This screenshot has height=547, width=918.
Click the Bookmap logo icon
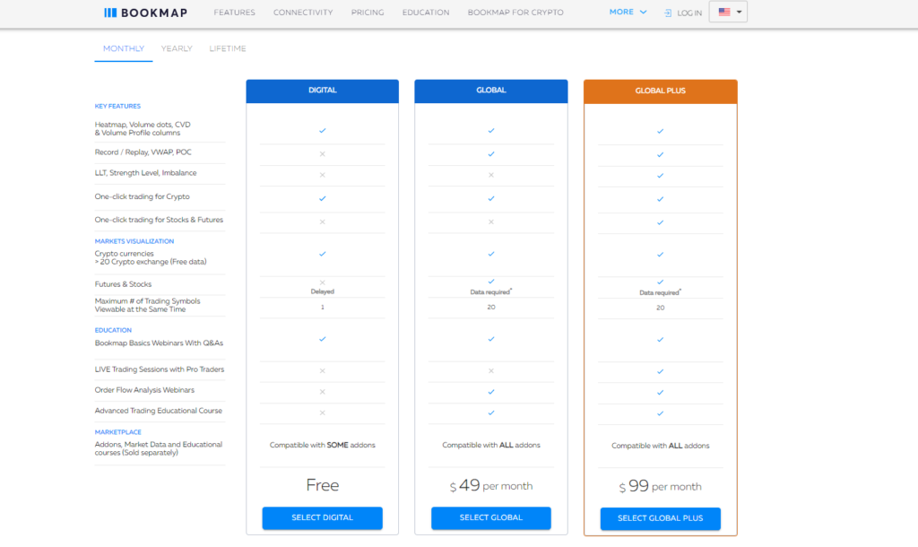tap(110, 13)
